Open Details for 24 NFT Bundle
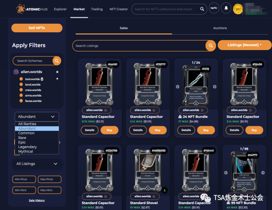This screenshot has height=210, width=272. [186, 130]
